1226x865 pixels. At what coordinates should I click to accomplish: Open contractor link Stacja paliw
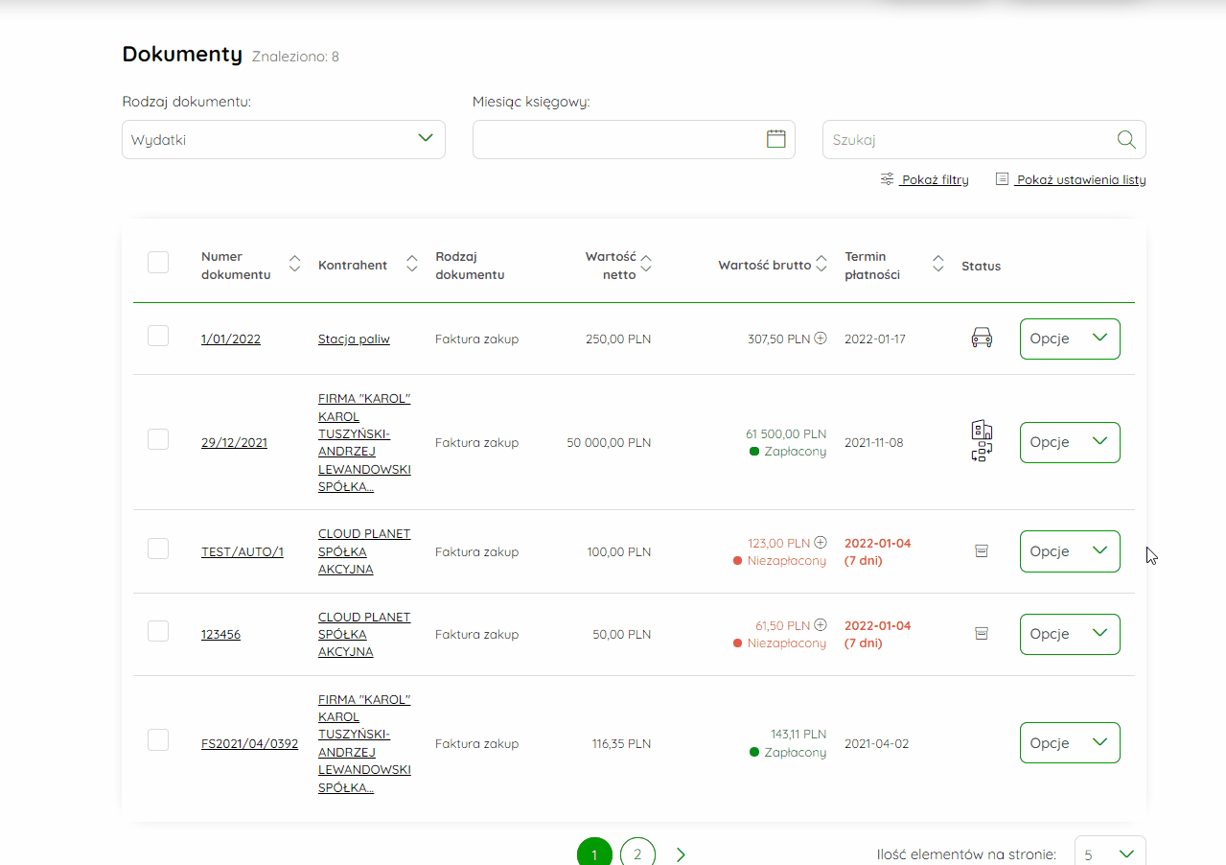354,339
